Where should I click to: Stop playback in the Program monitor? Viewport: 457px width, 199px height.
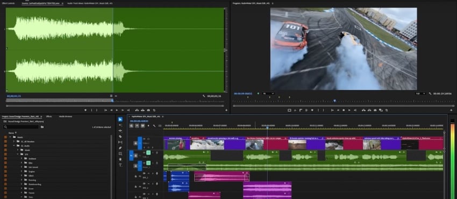[x=344, y=110]
